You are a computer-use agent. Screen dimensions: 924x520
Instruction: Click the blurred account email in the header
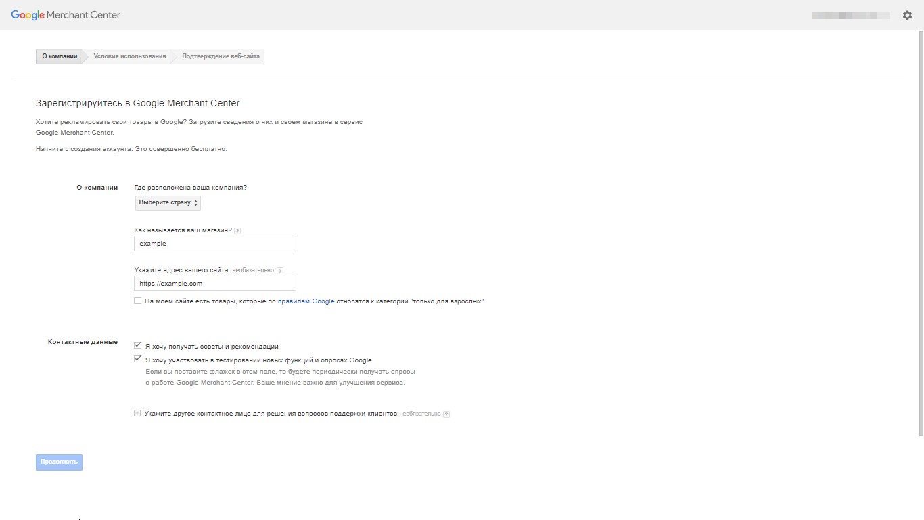coord(850,15)
